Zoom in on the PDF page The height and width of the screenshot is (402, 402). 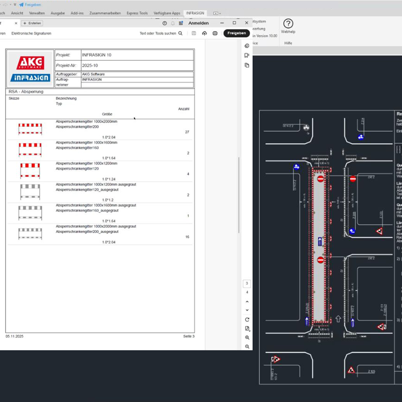247,338
